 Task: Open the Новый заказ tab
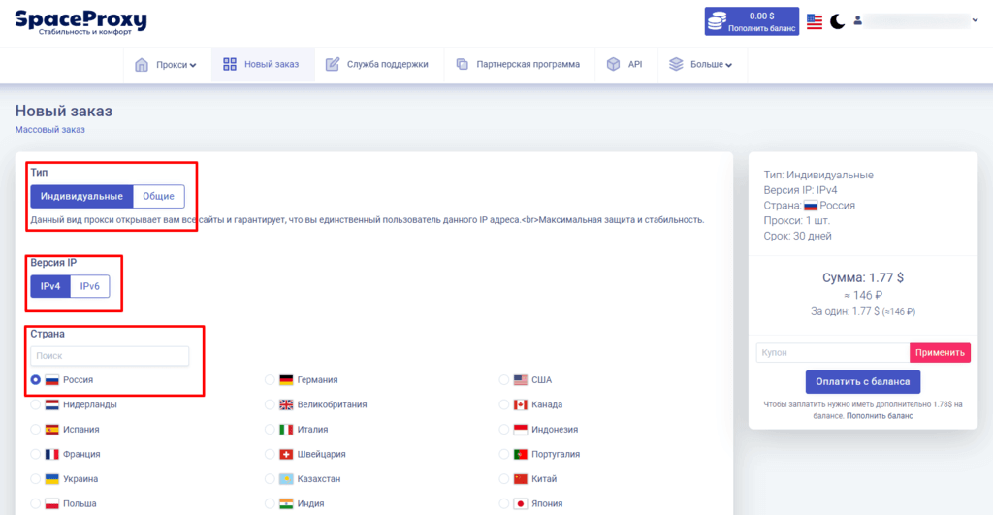coord(261,65)
